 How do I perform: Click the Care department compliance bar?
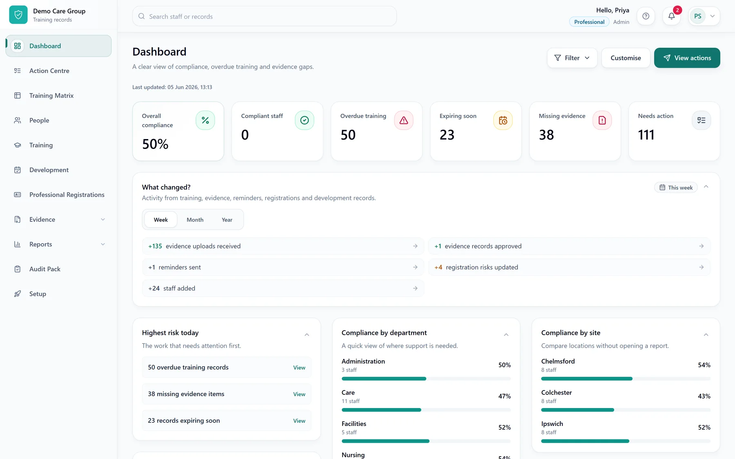click(426, 410)
